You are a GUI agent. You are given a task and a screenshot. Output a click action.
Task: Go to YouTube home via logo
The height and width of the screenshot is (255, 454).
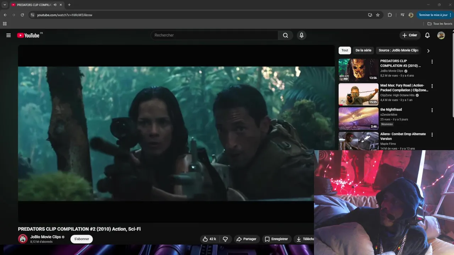[28, 35]
